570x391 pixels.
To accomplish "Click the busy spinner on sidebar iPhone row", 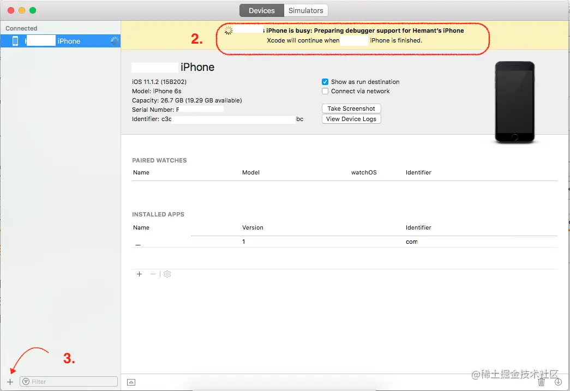I will pyautogui.click(x=115, y=41).
